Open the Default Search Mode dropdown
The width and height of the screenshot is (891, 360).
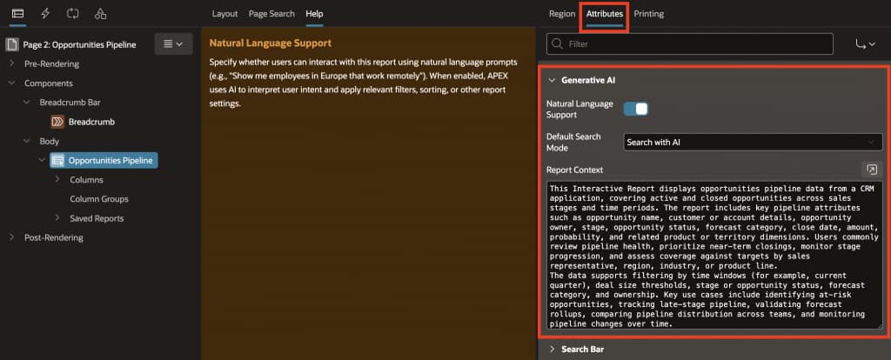click(753, 142)
